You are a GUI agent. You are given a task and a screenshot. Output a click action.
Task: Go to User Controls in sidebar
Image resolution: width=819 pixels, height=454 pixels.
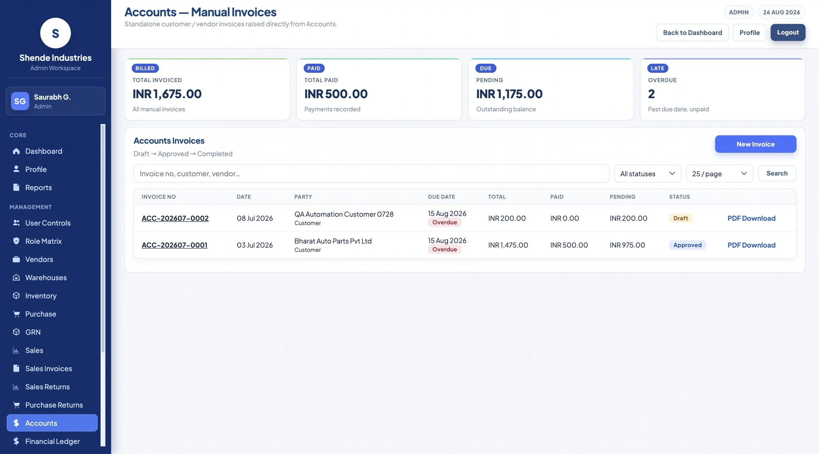click(52, 223)
